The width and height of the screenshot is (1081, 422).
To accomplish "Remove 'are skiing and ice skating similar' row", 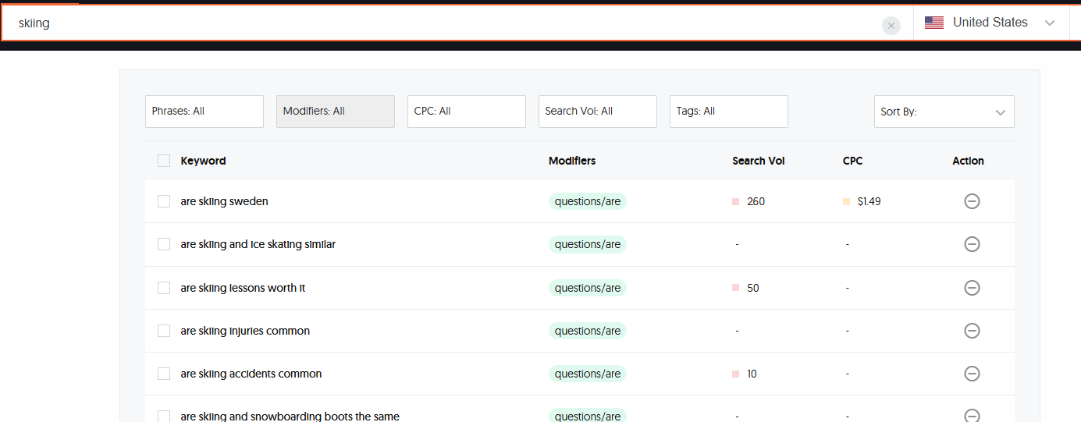I will [972, 244].
